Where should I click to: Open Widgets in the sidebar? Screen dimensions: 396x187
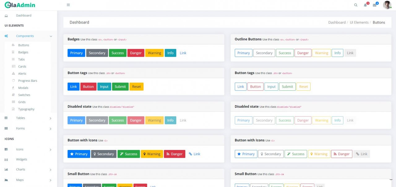[22, 159]
